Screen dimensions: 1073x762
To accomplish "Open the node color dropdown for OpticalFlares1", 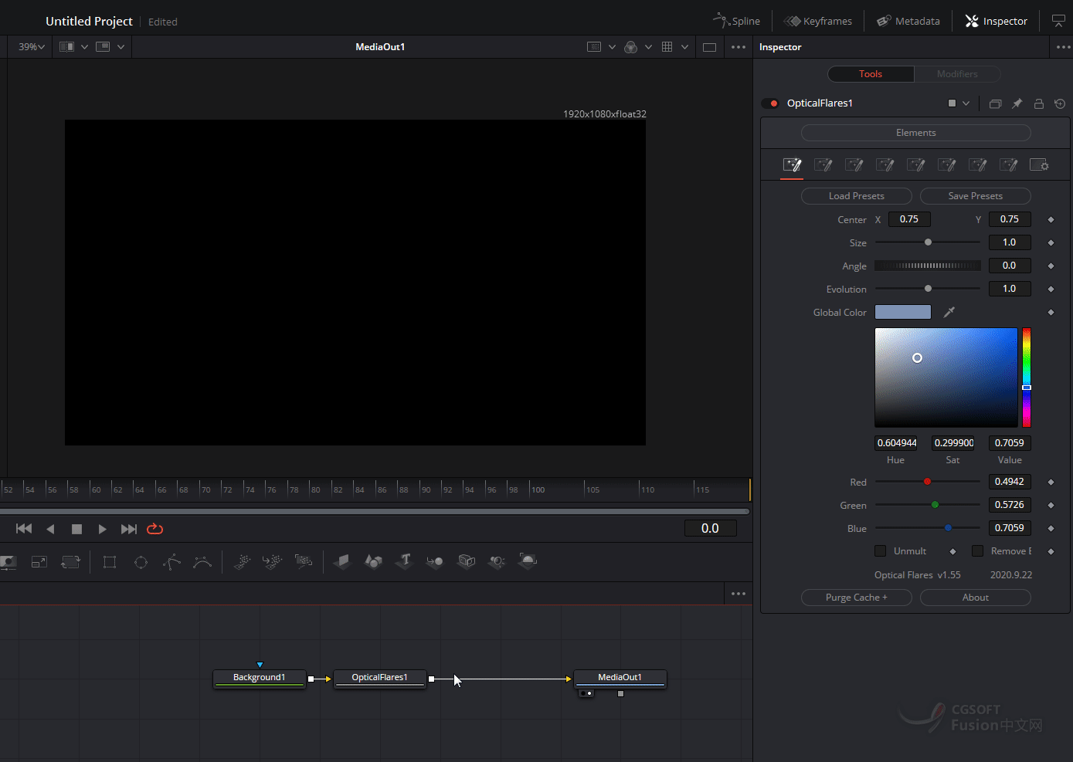I will [x=959, y=103].
